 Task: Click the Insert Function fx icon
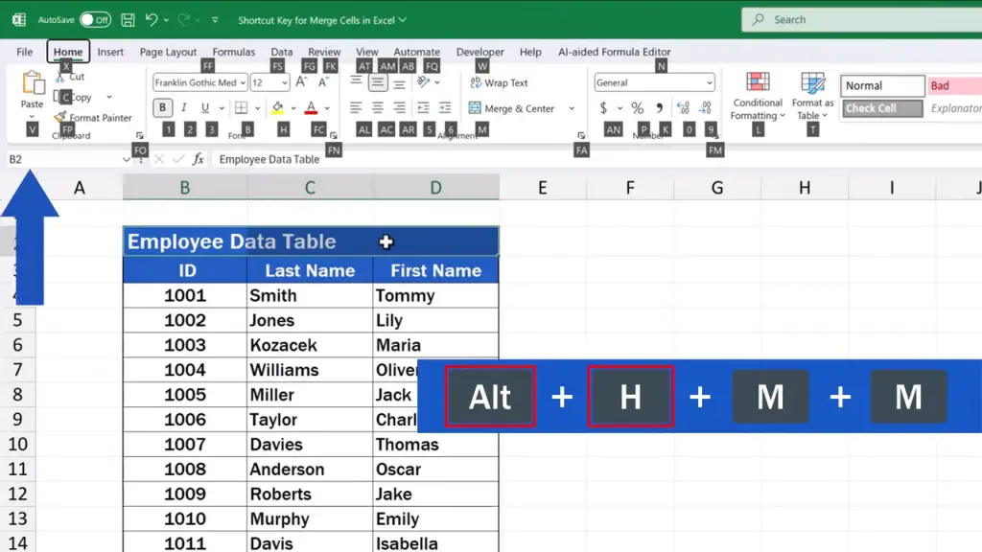tap(198, 159)
